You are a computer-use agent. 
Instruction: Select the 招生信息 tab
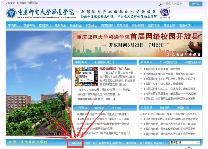99,108
